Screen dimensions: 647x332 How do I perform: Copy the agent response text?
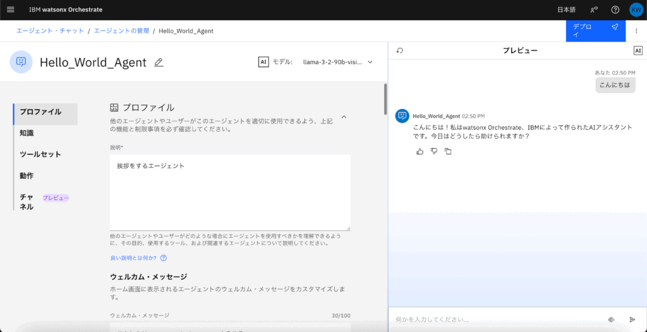[448, 152]
